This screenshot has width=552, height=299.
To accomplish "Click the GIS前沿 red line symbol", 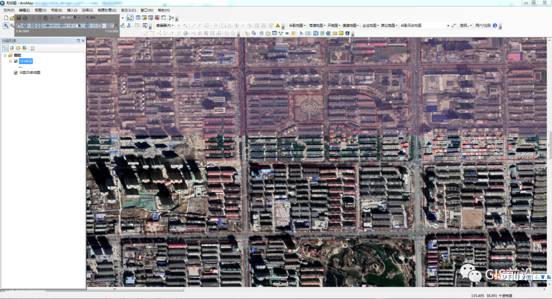I will (x=20, y=67).
